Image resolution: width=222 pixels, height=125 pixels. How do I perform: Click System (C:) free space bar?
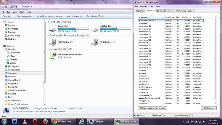[x=73, y=28]
